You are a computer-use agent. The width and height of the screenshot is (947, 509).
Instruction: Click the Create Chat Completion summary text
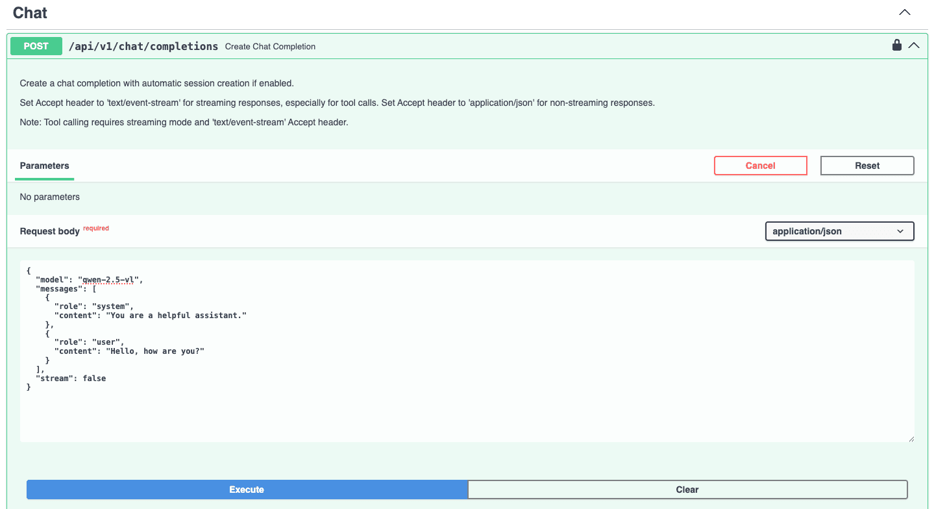pyautogui.click(x=270, y=46)
